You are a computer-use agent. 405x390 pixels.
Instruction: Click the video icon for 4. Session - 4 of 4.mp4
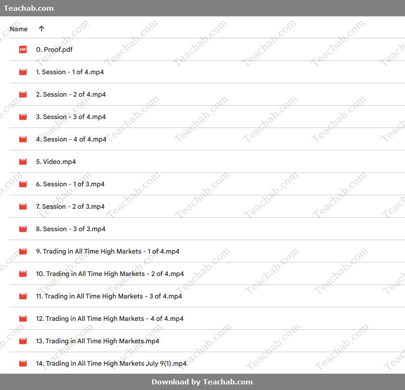[x=23, y=139]
